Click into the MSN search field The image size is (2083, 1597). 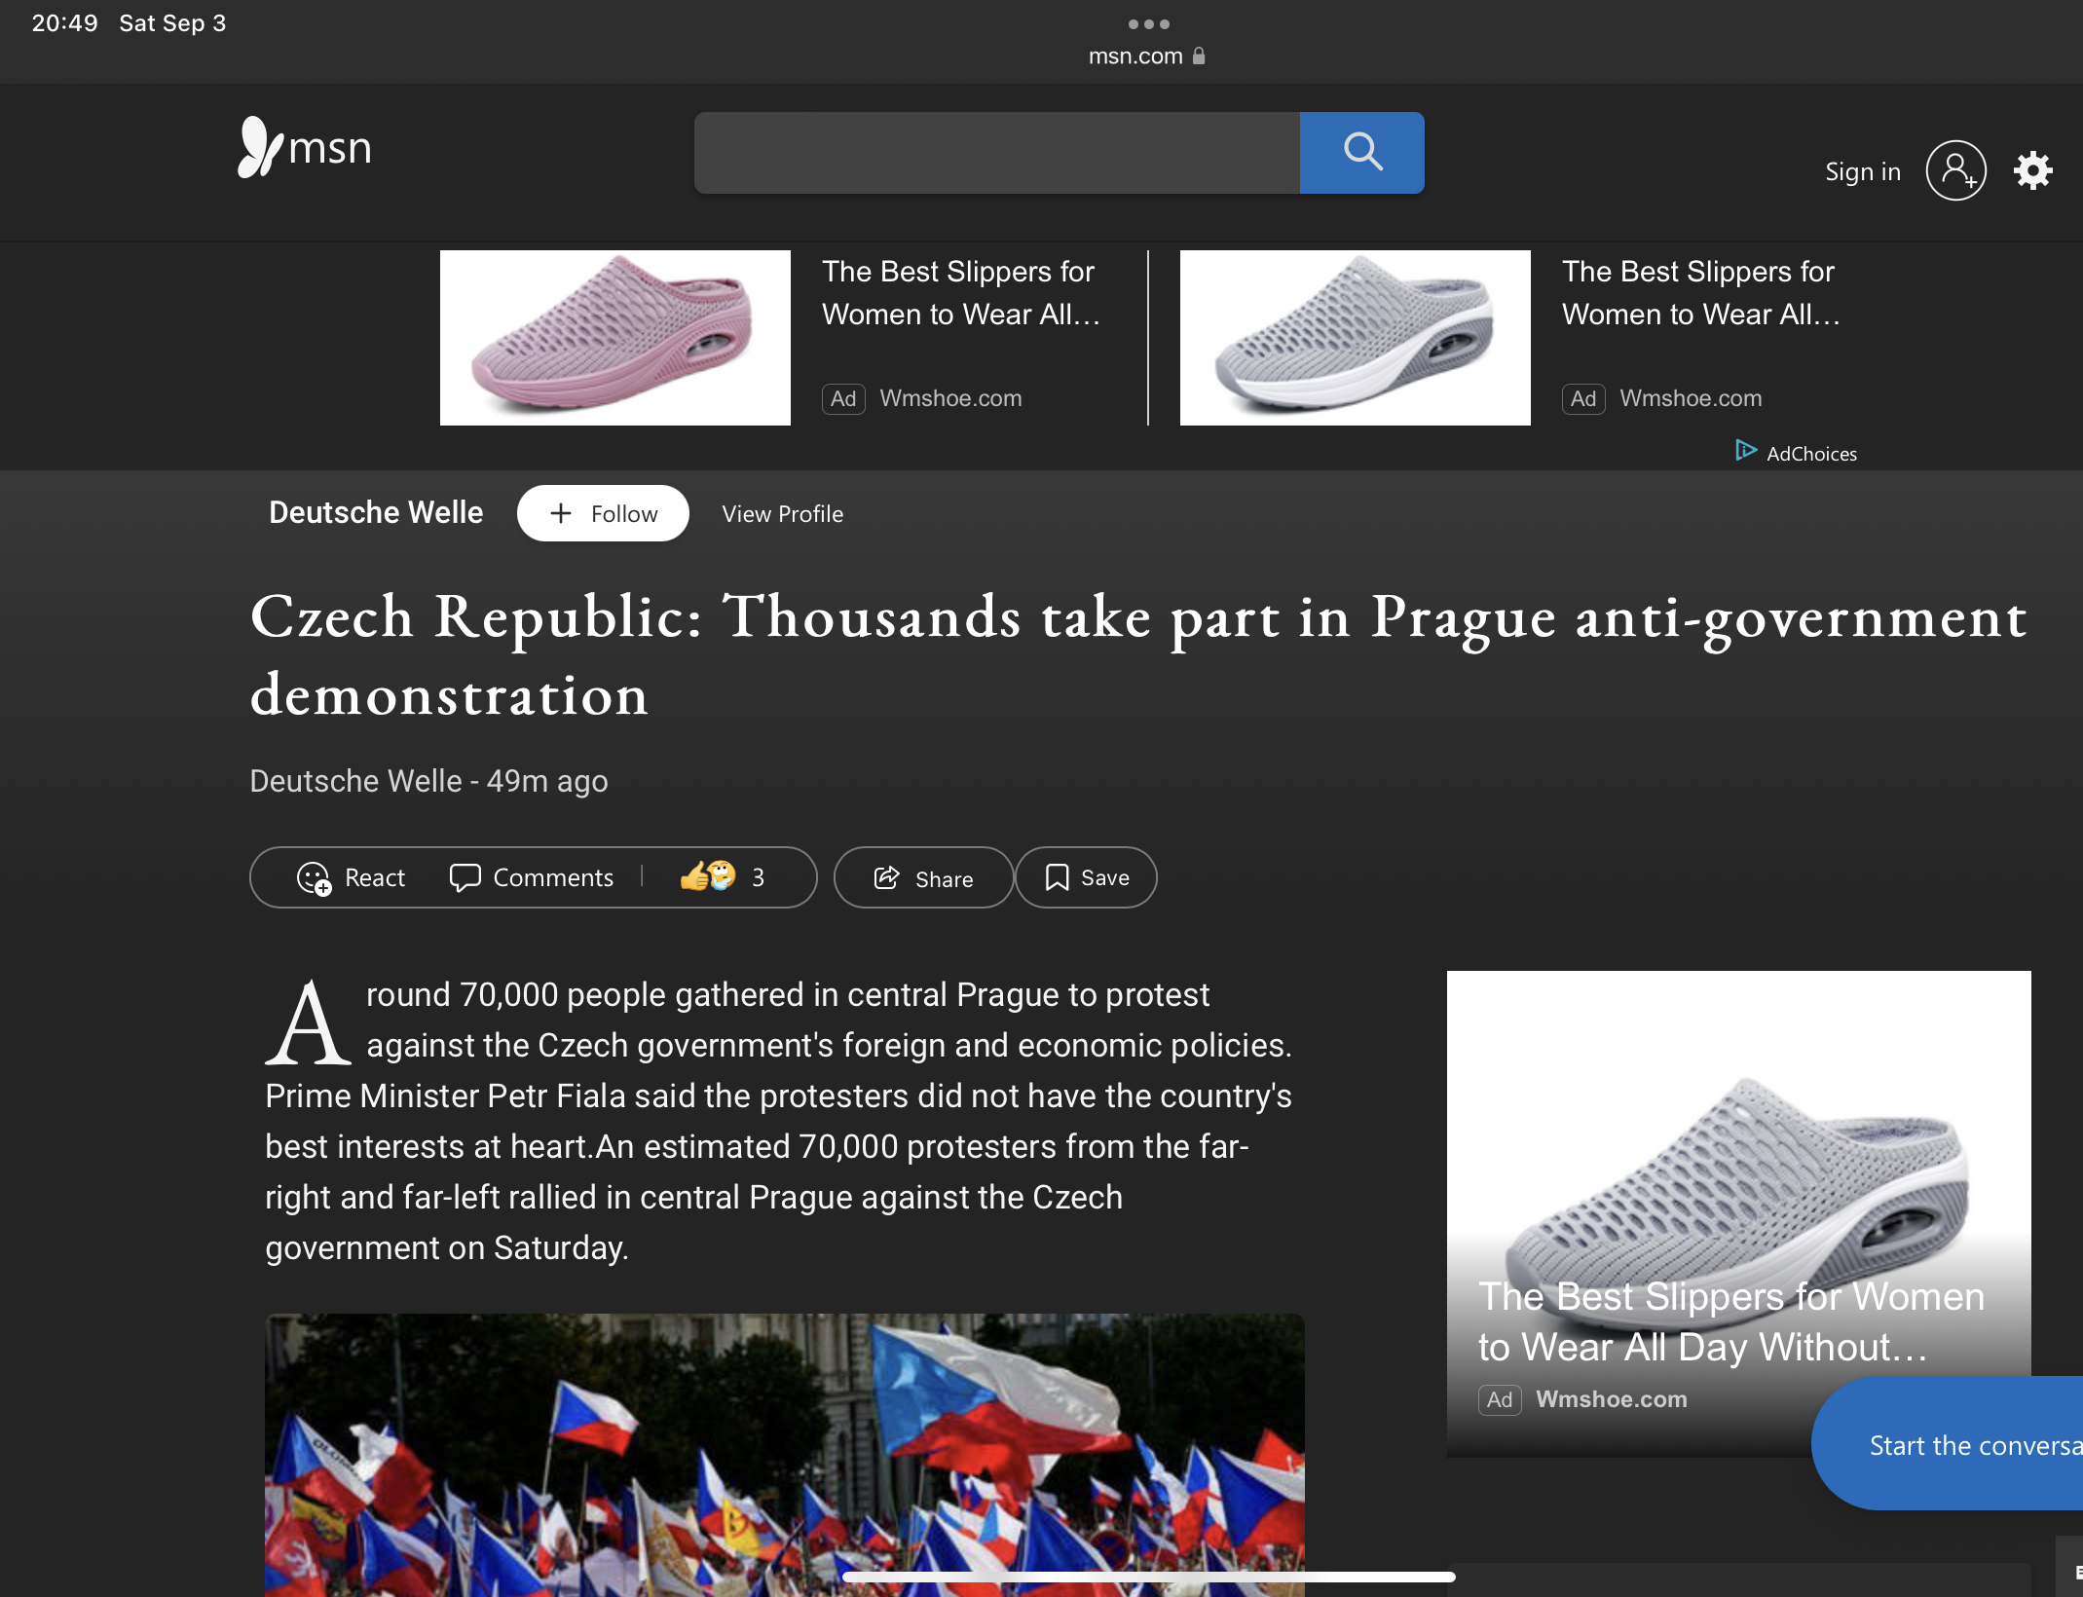tap(996, 152)
